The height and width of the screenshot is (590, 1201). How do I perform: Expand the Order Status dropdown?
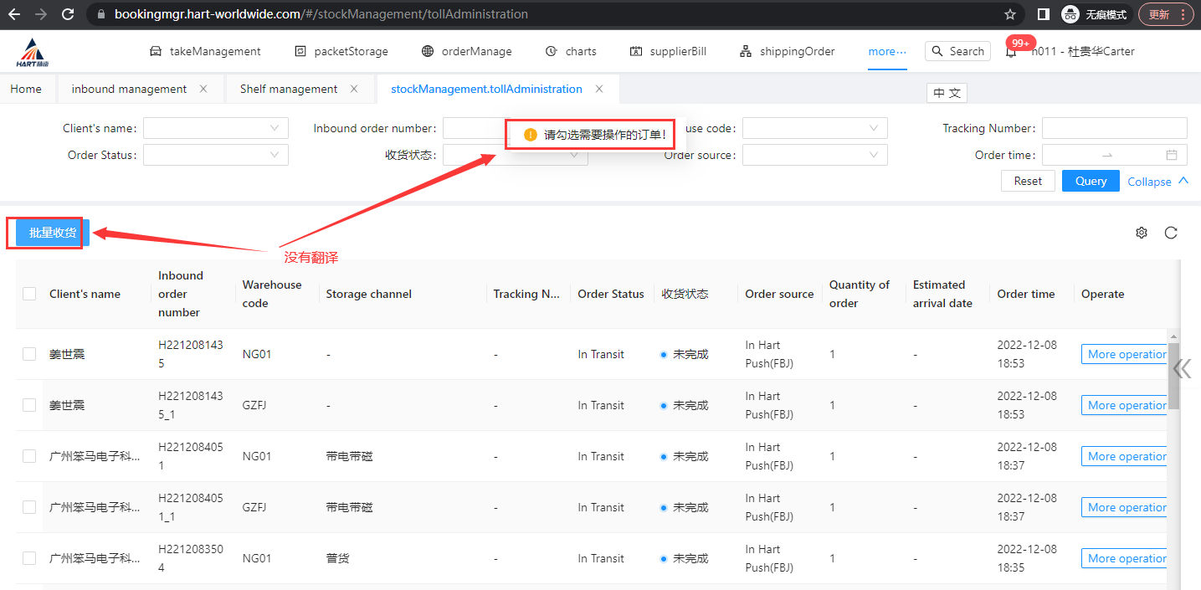pos(216,155)
